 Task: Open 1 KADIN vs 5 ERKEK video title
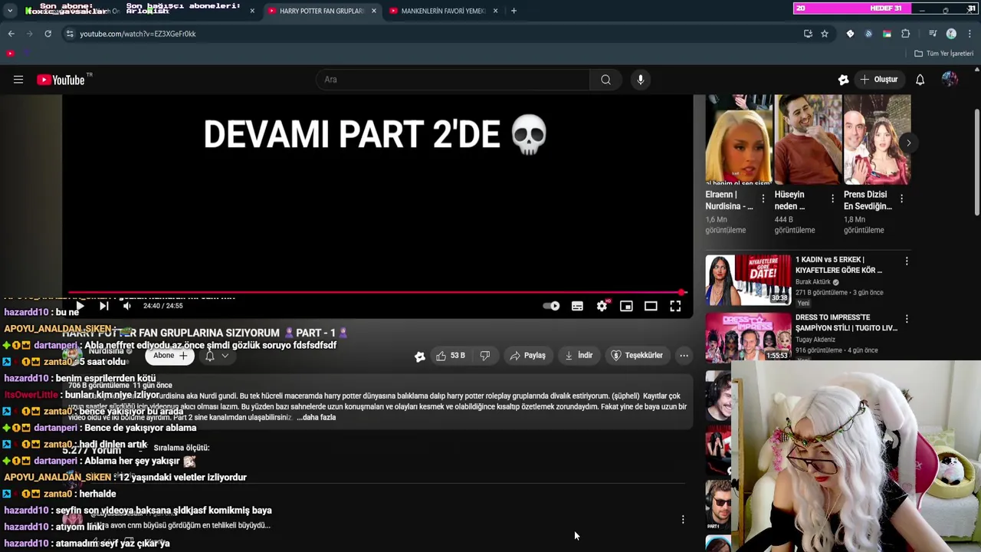(839, 264)
